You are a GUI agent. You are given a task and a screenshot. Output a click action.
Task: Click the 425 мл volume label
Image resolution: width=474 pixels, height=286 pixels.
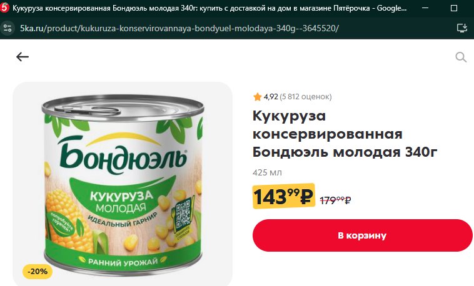click(x=267, y=172)
